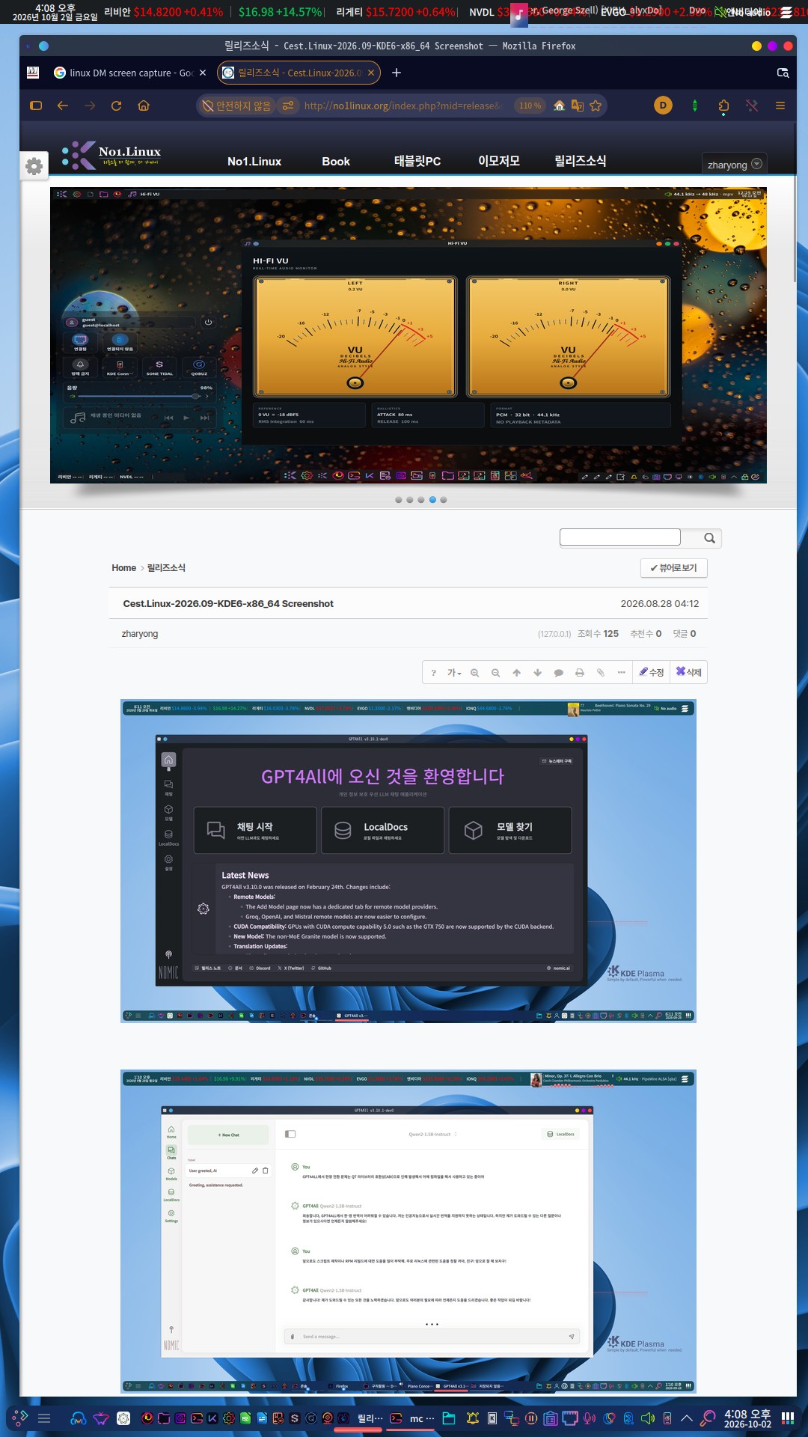This screenshot has width=808, height=1437.
Task: Click the Firefox URL address field
Action: (402, 106)
